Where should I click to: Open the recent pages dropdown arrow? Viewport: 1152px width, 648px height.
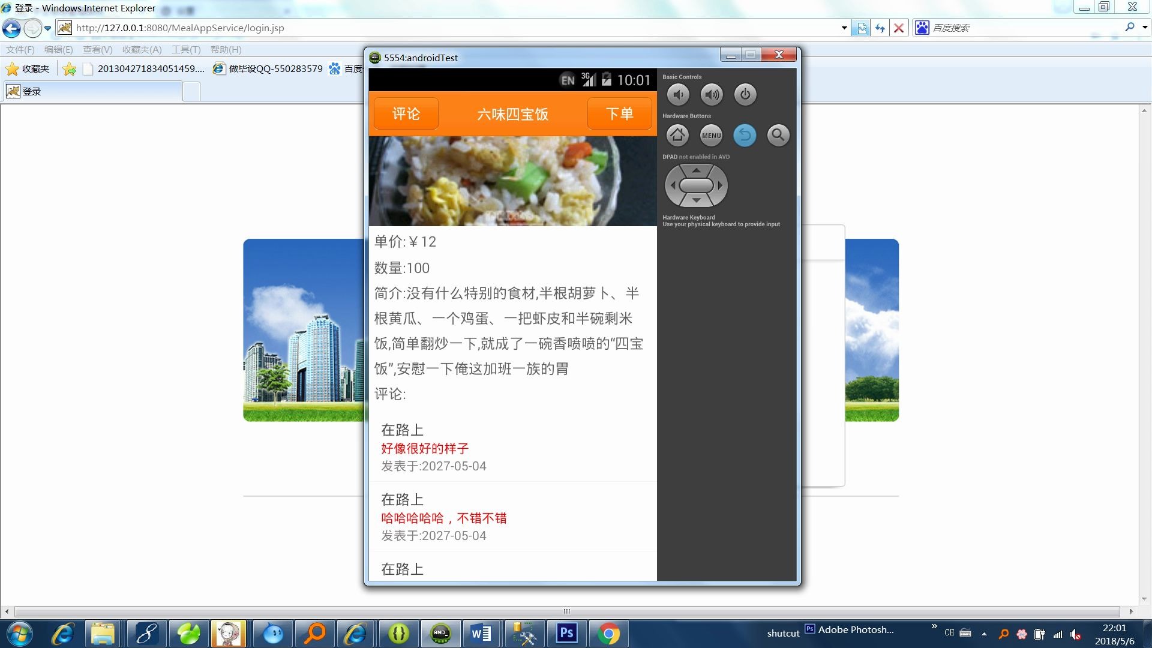pos(48,28)
